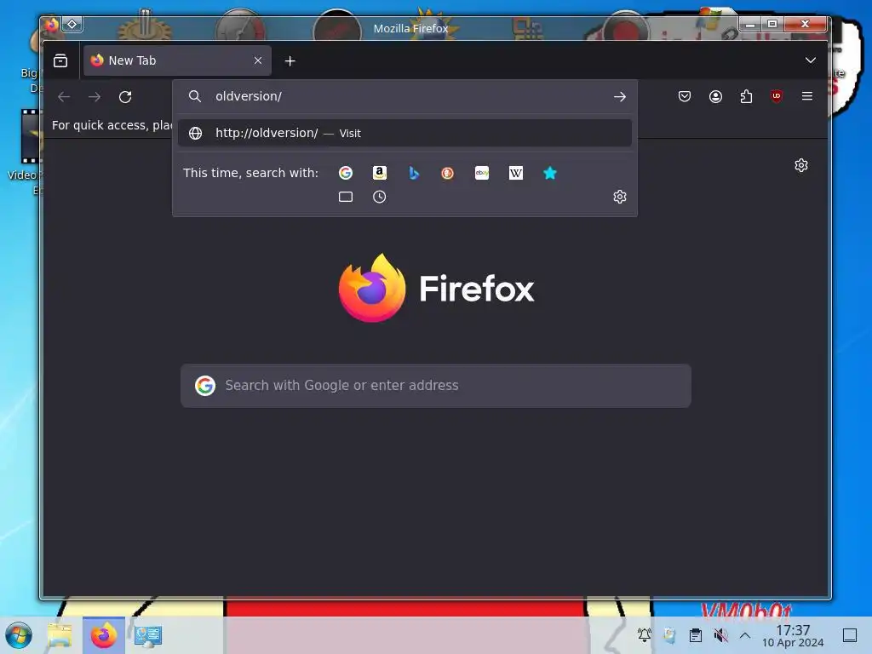Image resolution: width=872 pixels, height=654 pixels.
Task: Search this time with Bing
Action: coord(413,173)
